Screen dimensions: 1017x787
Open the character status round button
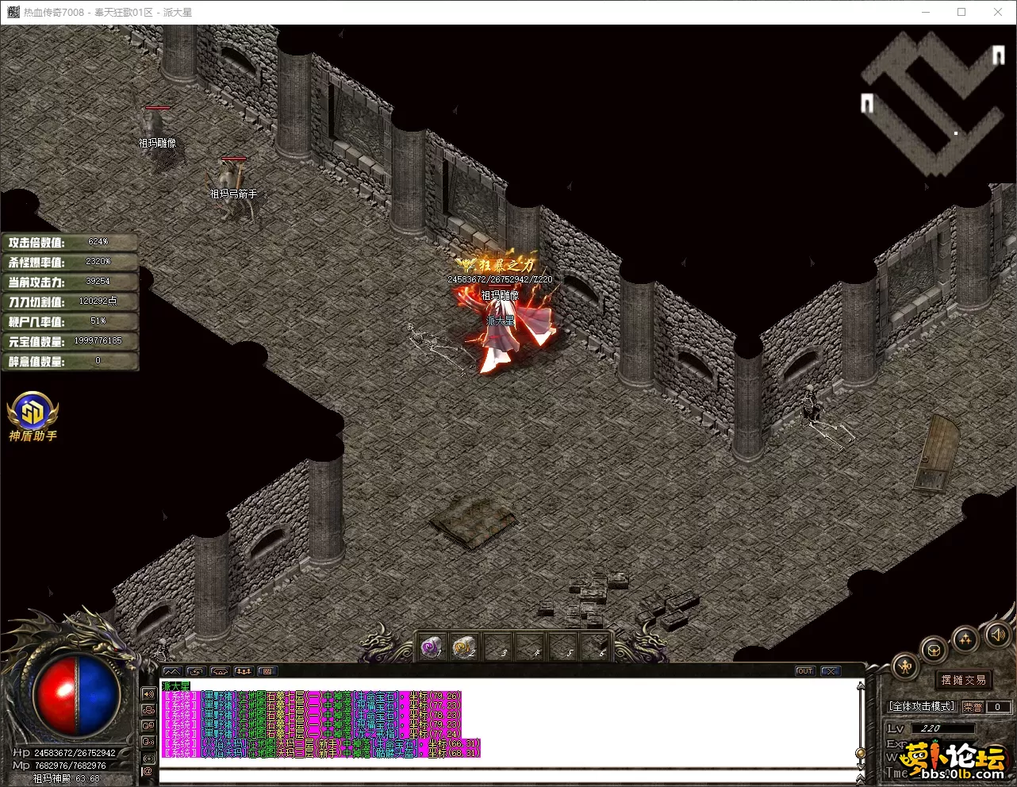pyautogui.click(x=905, y=666)
